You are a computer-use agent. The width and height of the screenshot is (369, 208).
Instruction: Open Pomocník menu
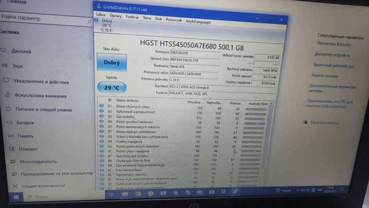click(x=173, y=20)
